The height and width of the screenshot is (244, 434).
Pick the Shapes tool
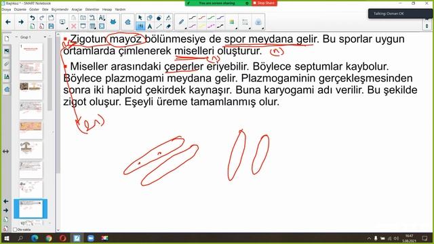[150, 18]
